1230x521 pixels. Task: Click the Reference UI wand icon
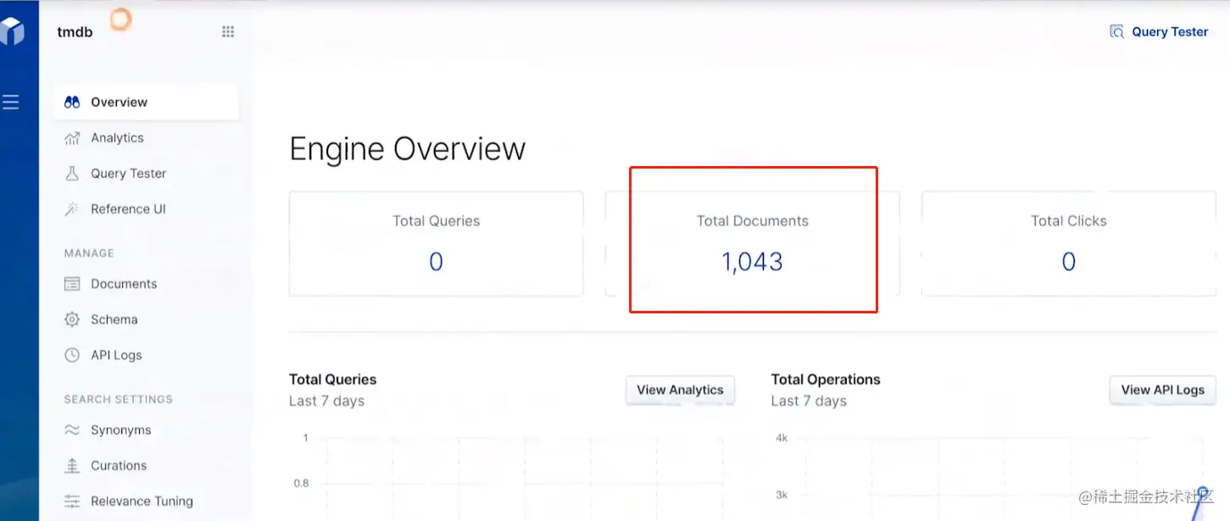[72, 209]
